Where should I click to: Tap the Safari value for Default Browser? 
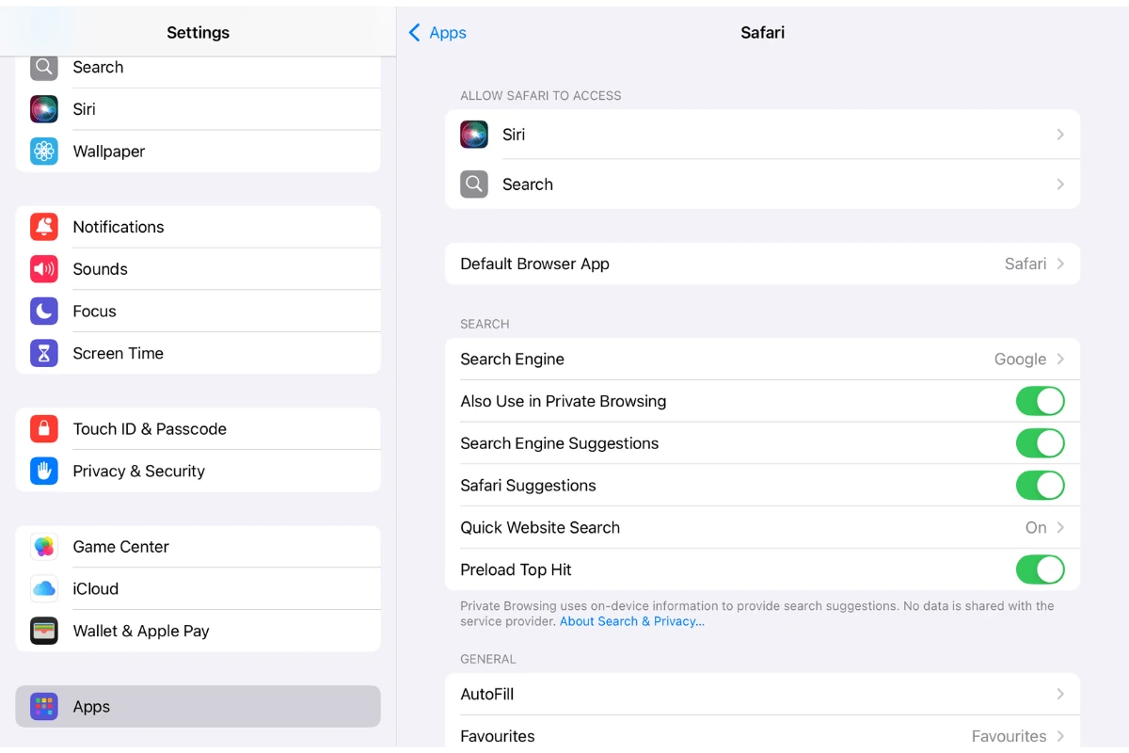tap(1026, 264)
